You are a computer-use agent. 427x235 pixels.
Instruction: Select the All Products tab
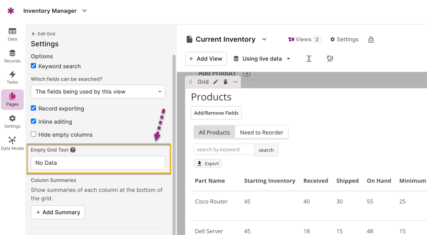point(214,133)
